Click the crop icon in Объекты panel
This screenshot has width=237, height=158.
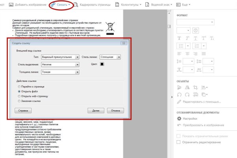point(196,87)
